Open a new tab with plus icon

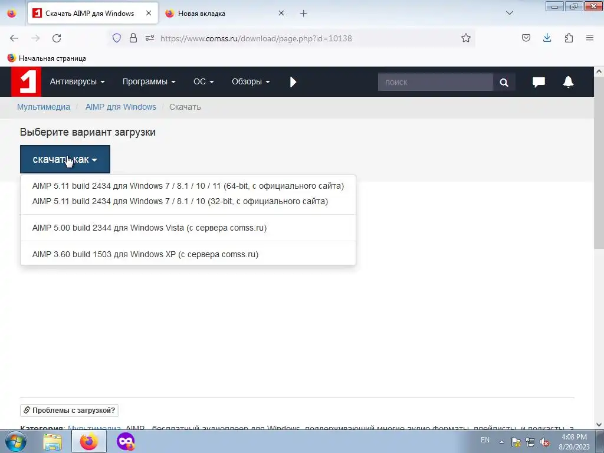coord(304,14)
